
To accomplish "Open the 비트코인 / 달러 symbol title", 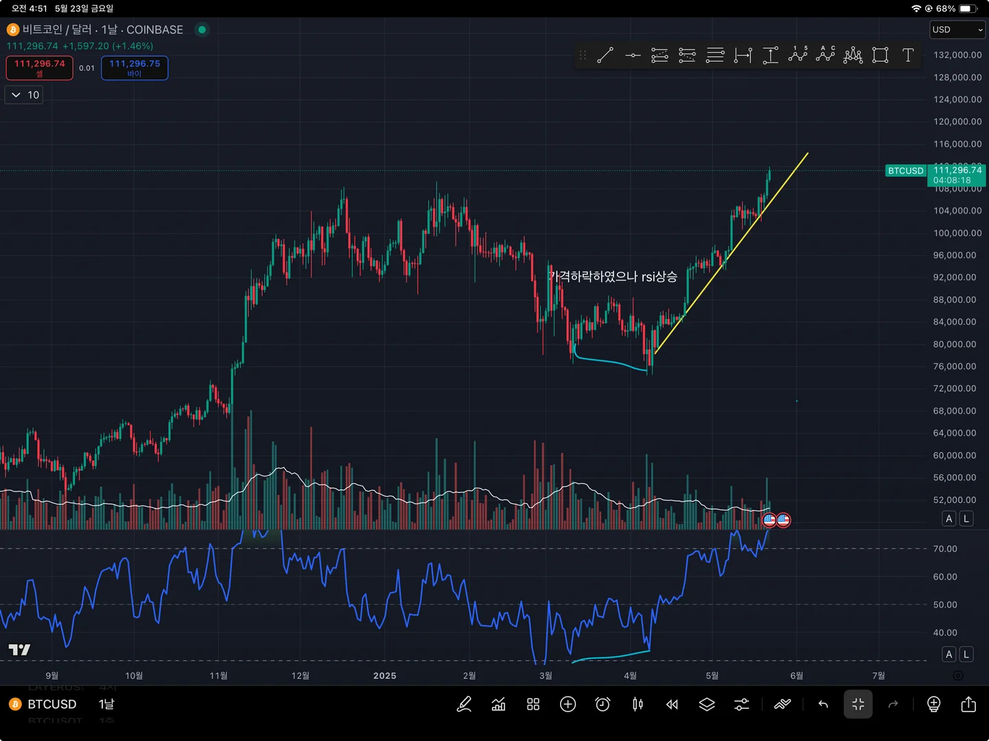I will pos(103,30).
